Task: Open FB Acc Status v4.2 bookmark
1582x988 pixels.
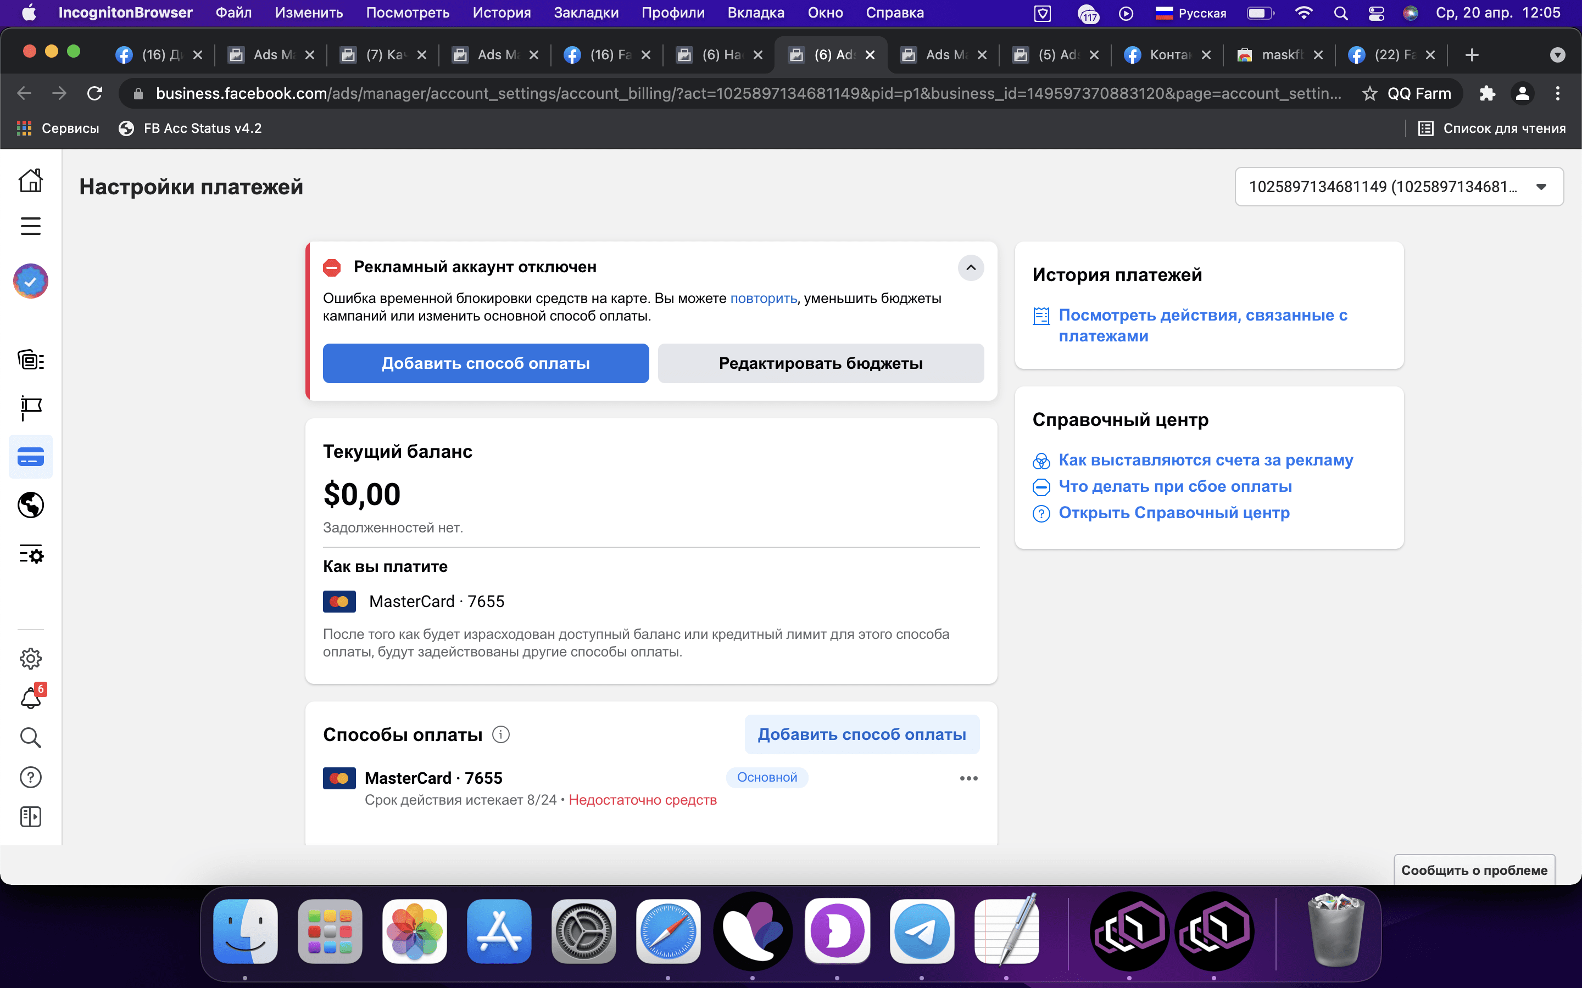Action: click(190, 129)
